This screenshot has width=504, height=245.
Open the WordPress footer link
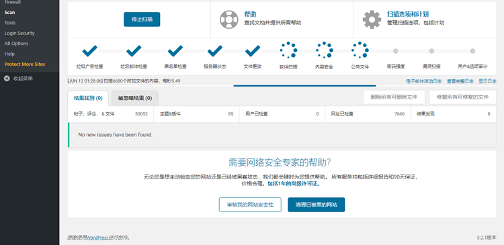tap(97, 238)
